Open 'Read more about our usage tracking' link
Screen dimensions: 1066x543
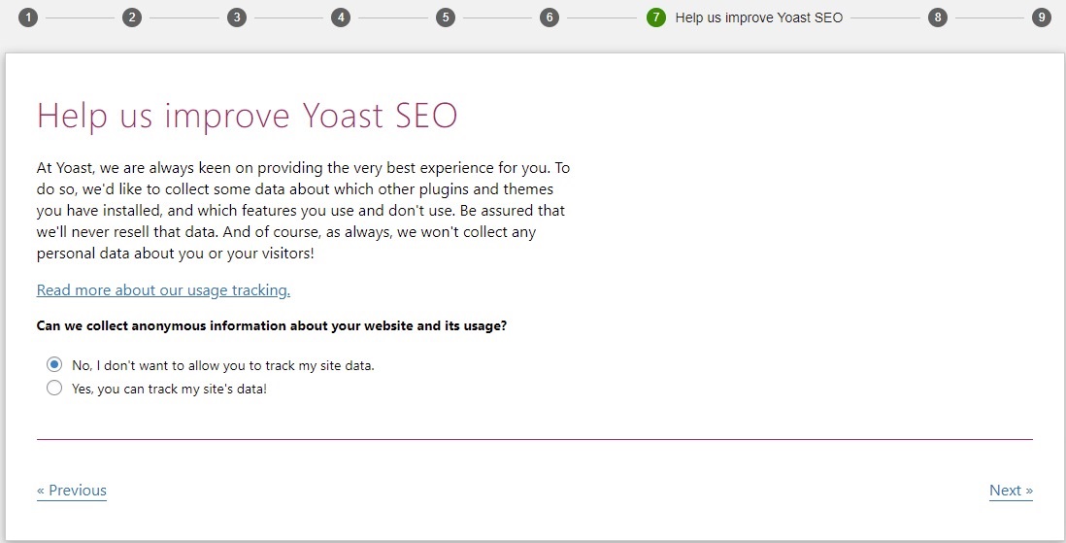click(x=163, y=290)
